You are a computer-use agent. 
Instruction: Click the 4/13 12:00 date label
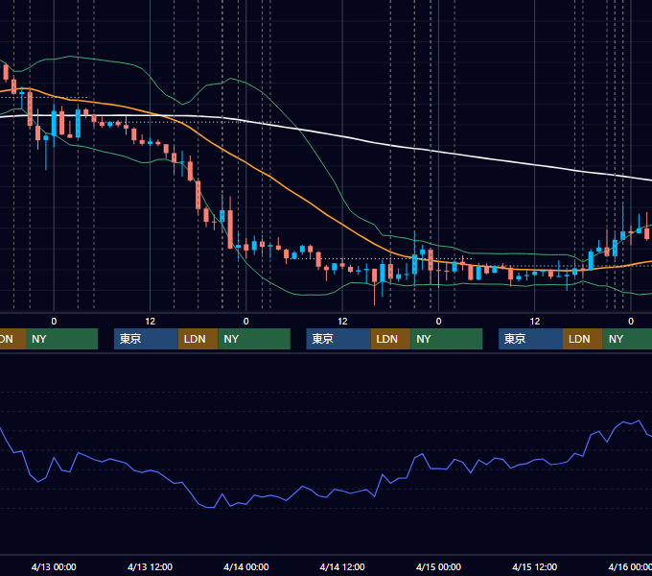point(150,566)
